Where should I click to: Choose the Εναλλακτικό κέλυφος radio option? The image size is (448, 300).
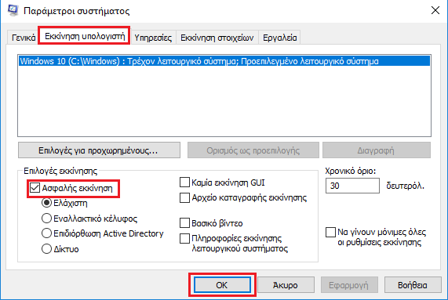click(46, 219)
